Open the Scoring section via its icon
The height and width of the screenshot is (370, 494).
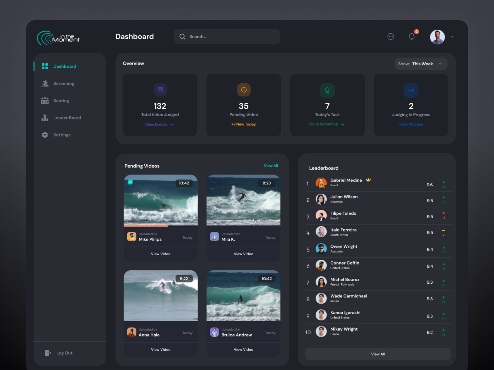click(44, 101)
